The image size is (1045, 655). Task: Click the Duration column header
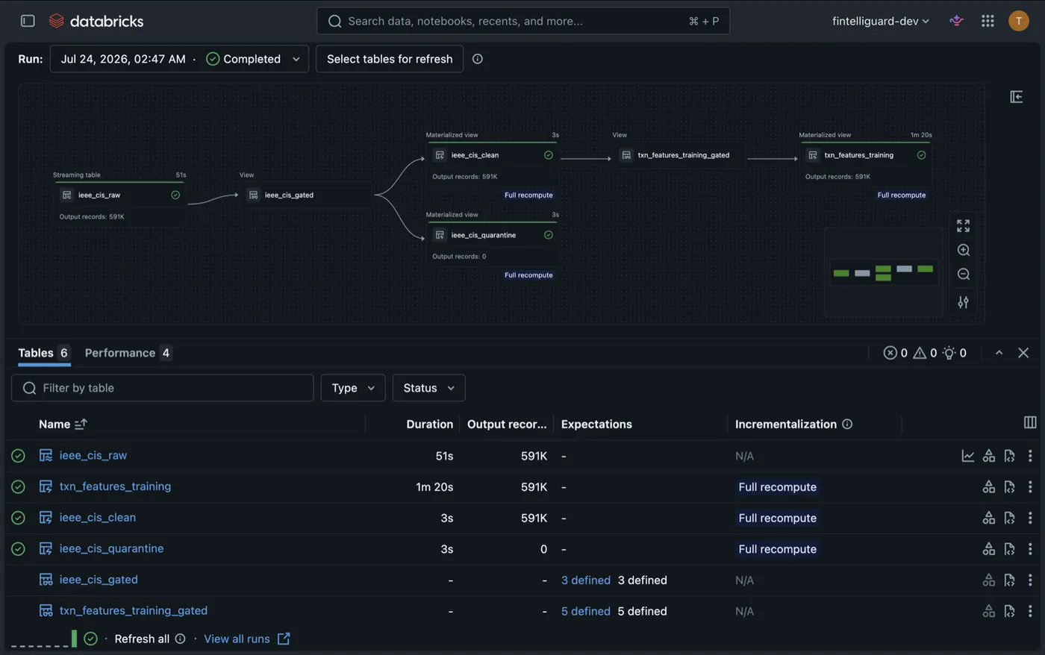pyautogui.click(x=429, y=424)
